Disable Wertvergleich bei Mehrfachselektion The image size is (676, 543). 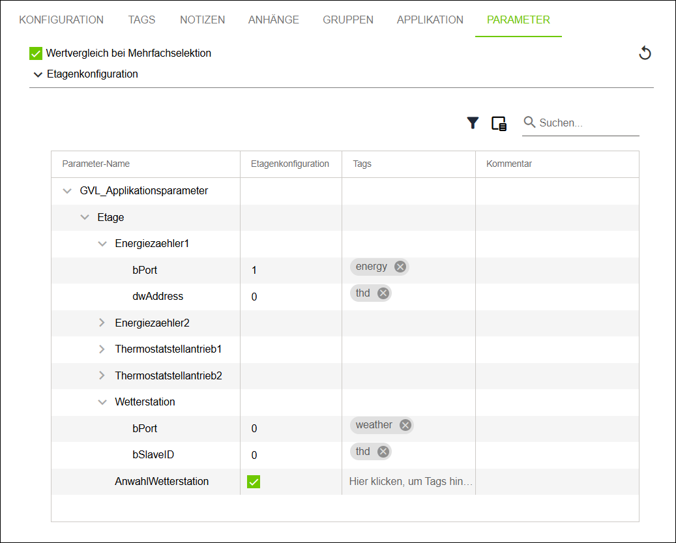(x=35, y=53)
